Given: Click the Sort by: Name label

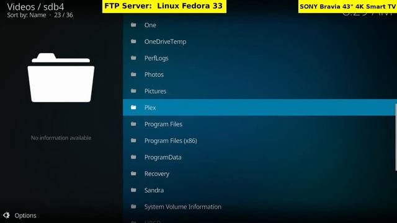Looking at the screenshot, I should 27,15.
